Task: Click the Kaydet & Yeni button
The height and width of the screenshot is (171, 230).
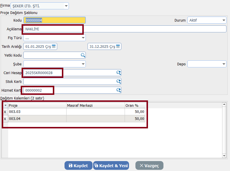Action: [x=111, y=165]
